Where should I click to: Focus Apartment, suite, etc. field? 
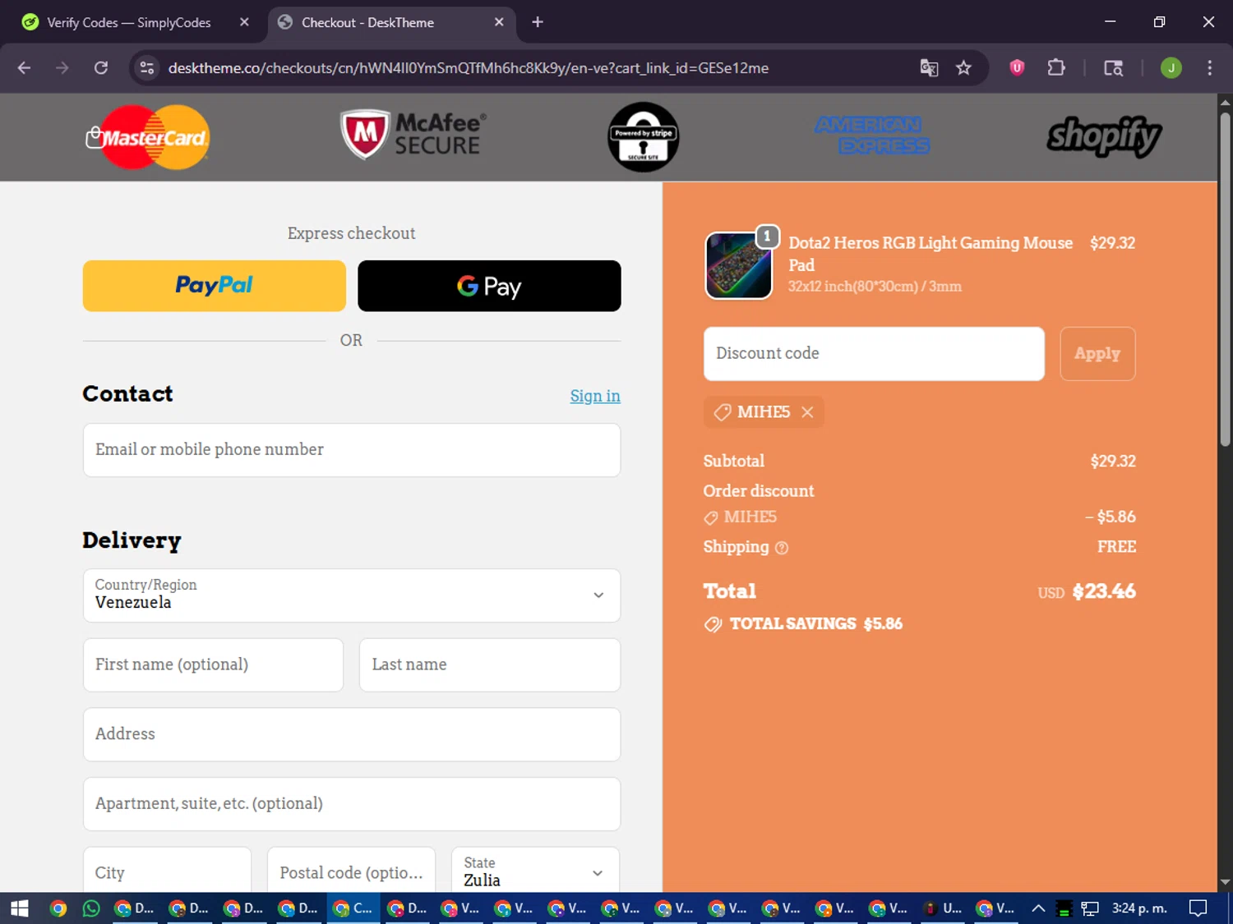[352, 804]
